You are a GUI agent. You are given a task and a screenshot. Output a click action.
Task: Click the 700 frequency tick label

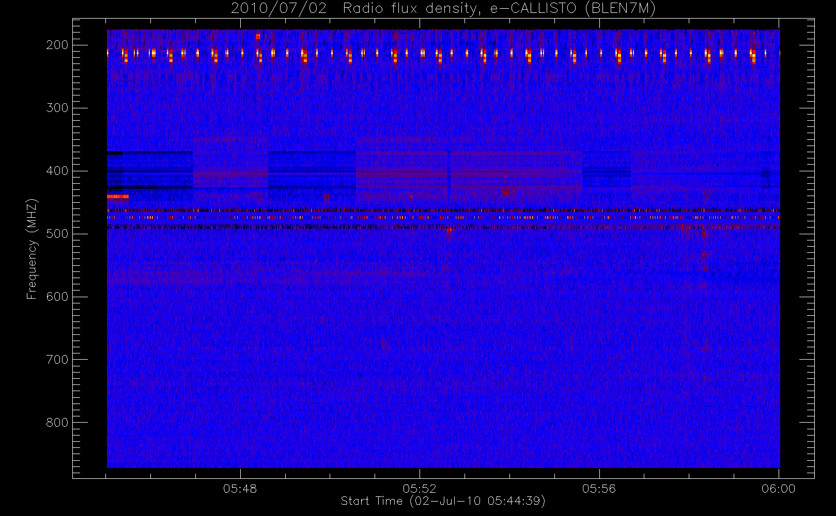pyautogui.click(x=57, y=360)
